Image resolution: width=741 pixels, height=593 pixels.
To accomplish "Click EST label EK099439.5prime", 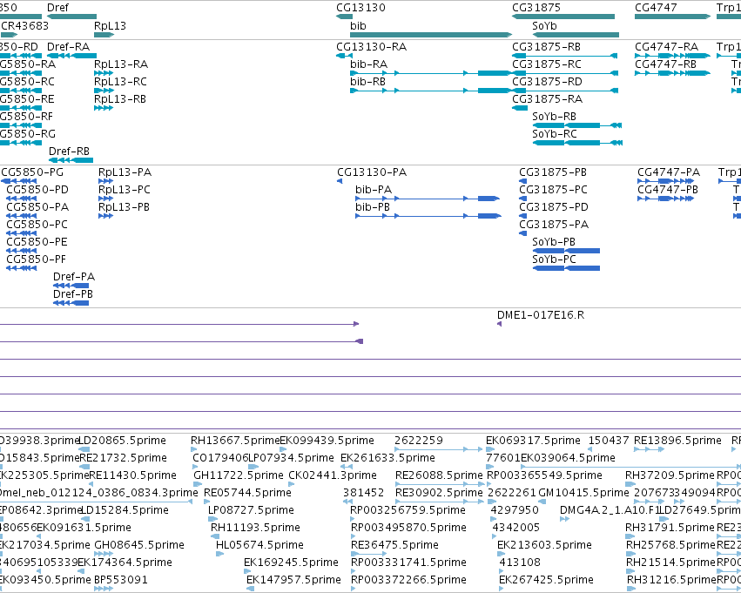I will click(x=327, y=441).
